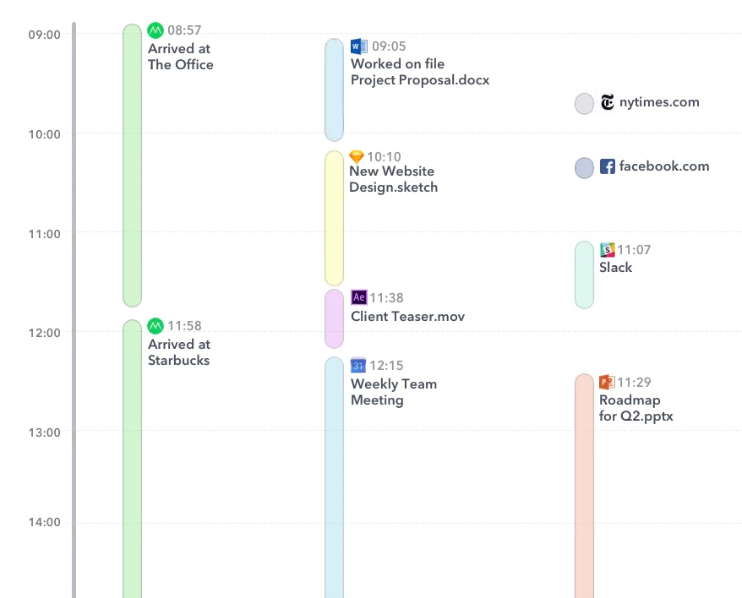This screenshot has height=598, width=742.
Task: Select the green Starbucks location bar
Action: point(132,459)
